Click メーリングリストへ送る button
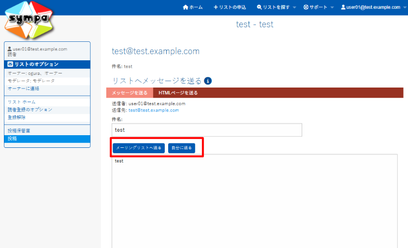This screenshot has height=248, width=408. [x=139, y=148]
